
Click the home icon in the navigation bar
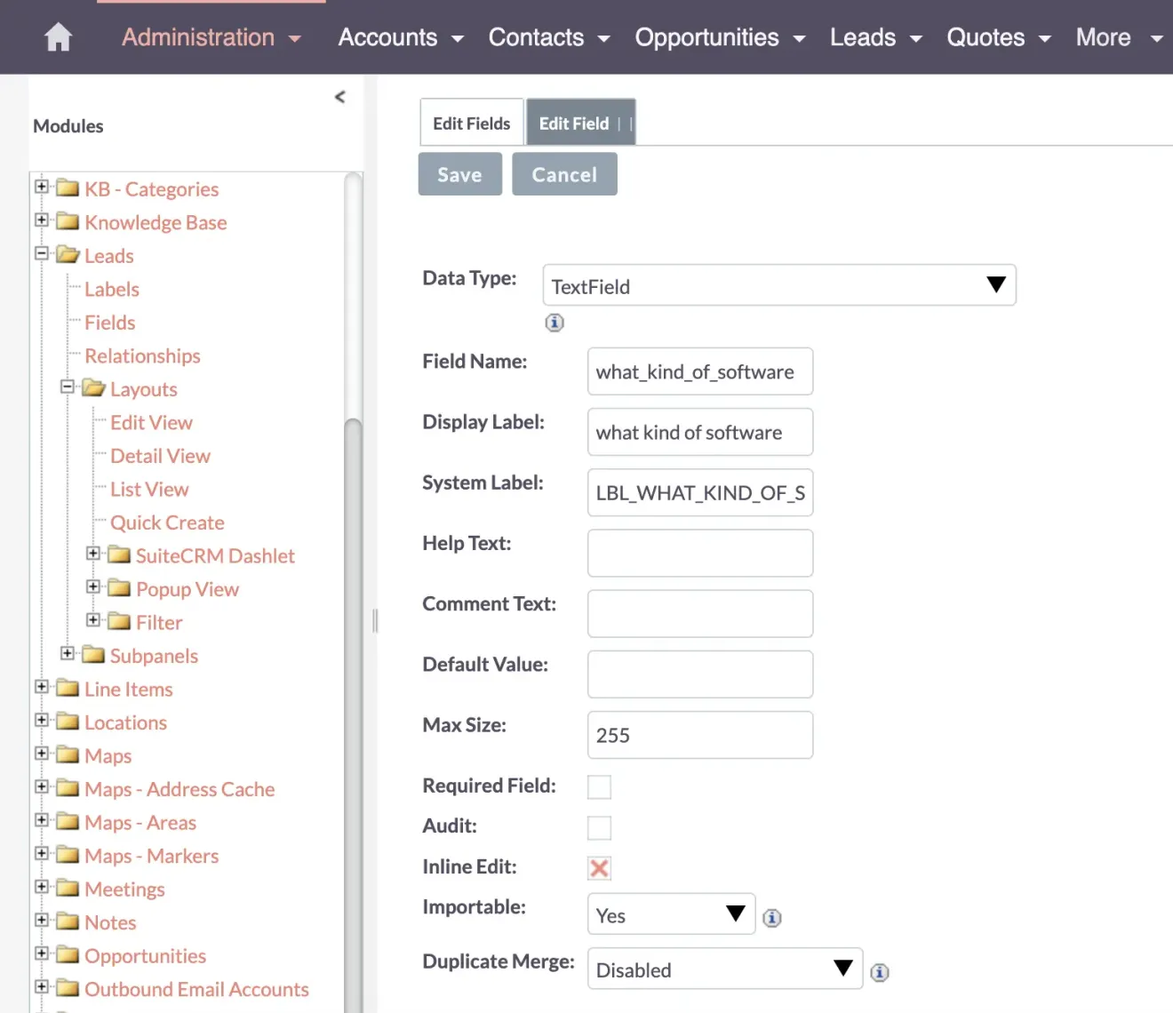pyautogui.click(x=57, y=36)
